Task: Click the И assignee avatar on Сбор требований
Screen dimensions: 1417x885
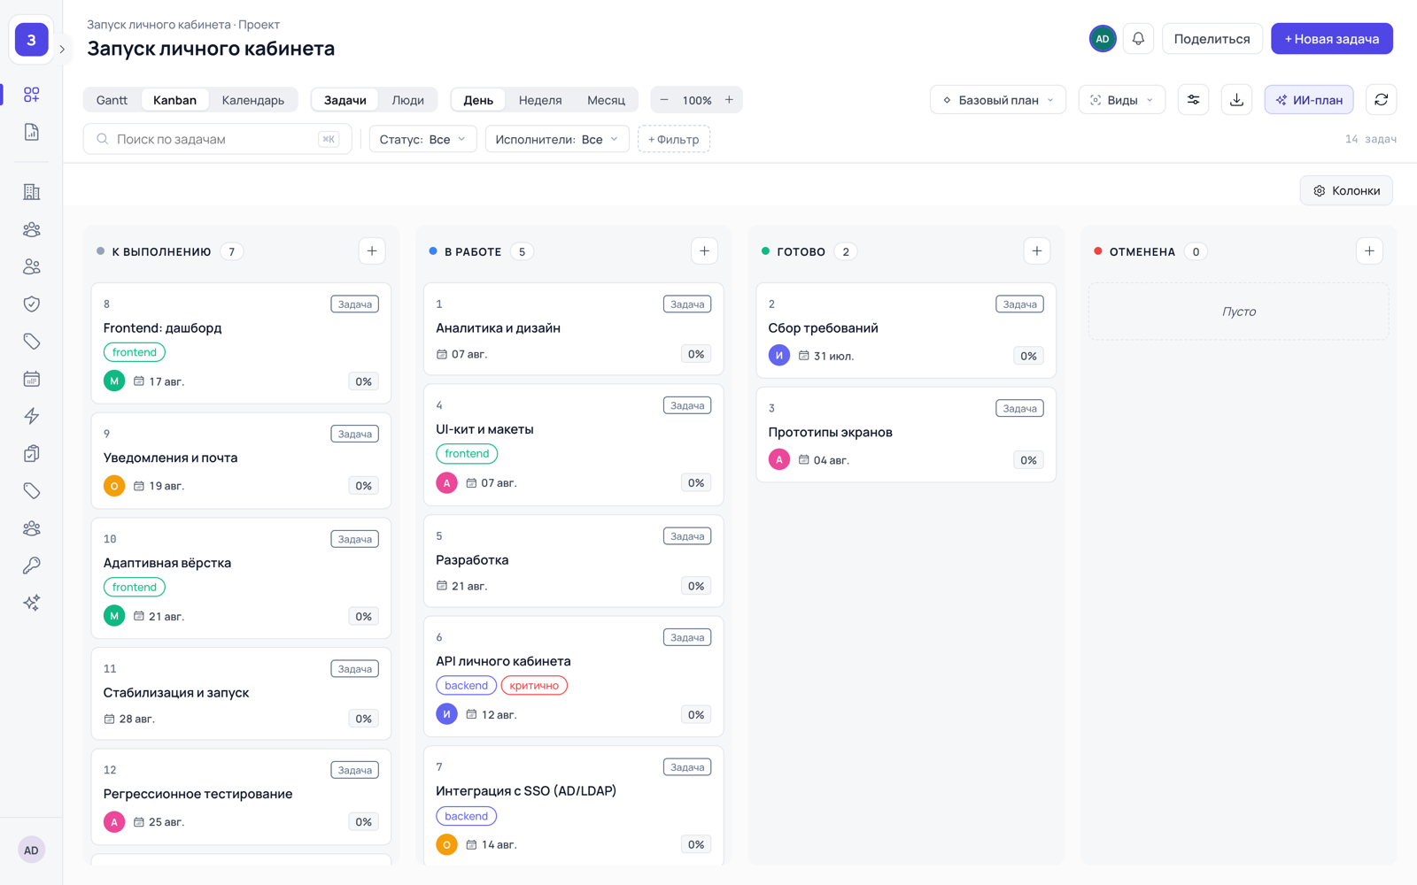Action: point(778,356)
